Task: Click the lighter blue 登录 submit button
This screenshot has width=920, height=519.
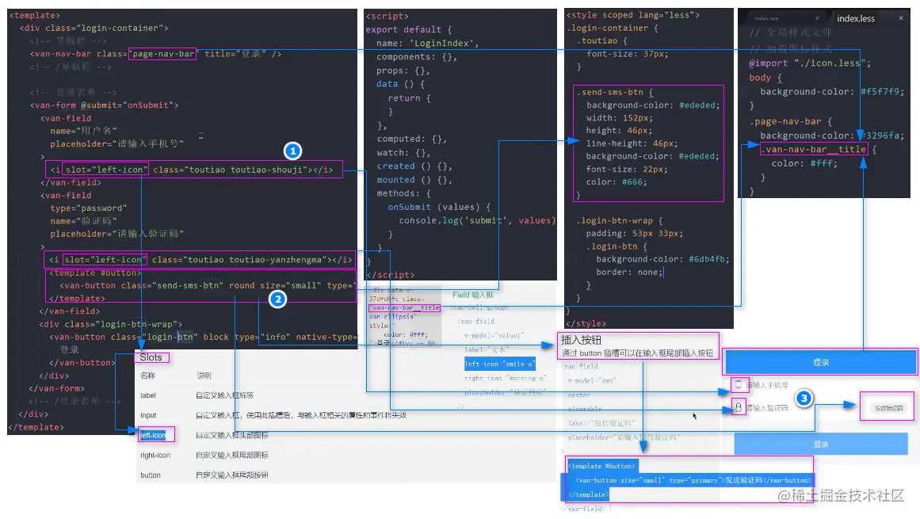Action: 821,444
